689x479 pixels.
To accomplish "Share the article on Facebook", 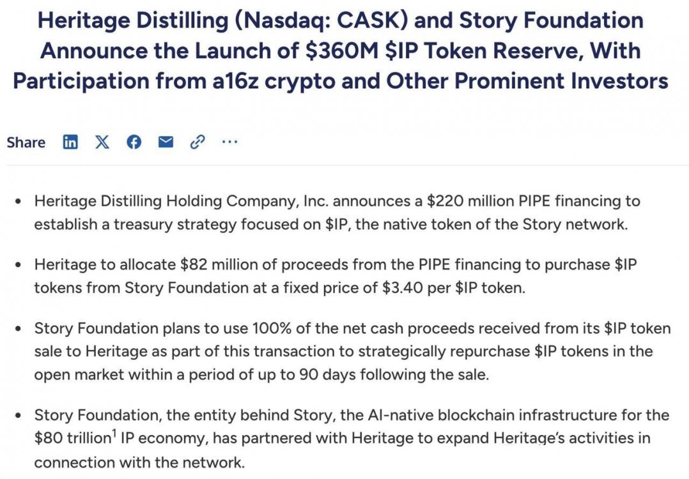I will click(x=134, y=142).
